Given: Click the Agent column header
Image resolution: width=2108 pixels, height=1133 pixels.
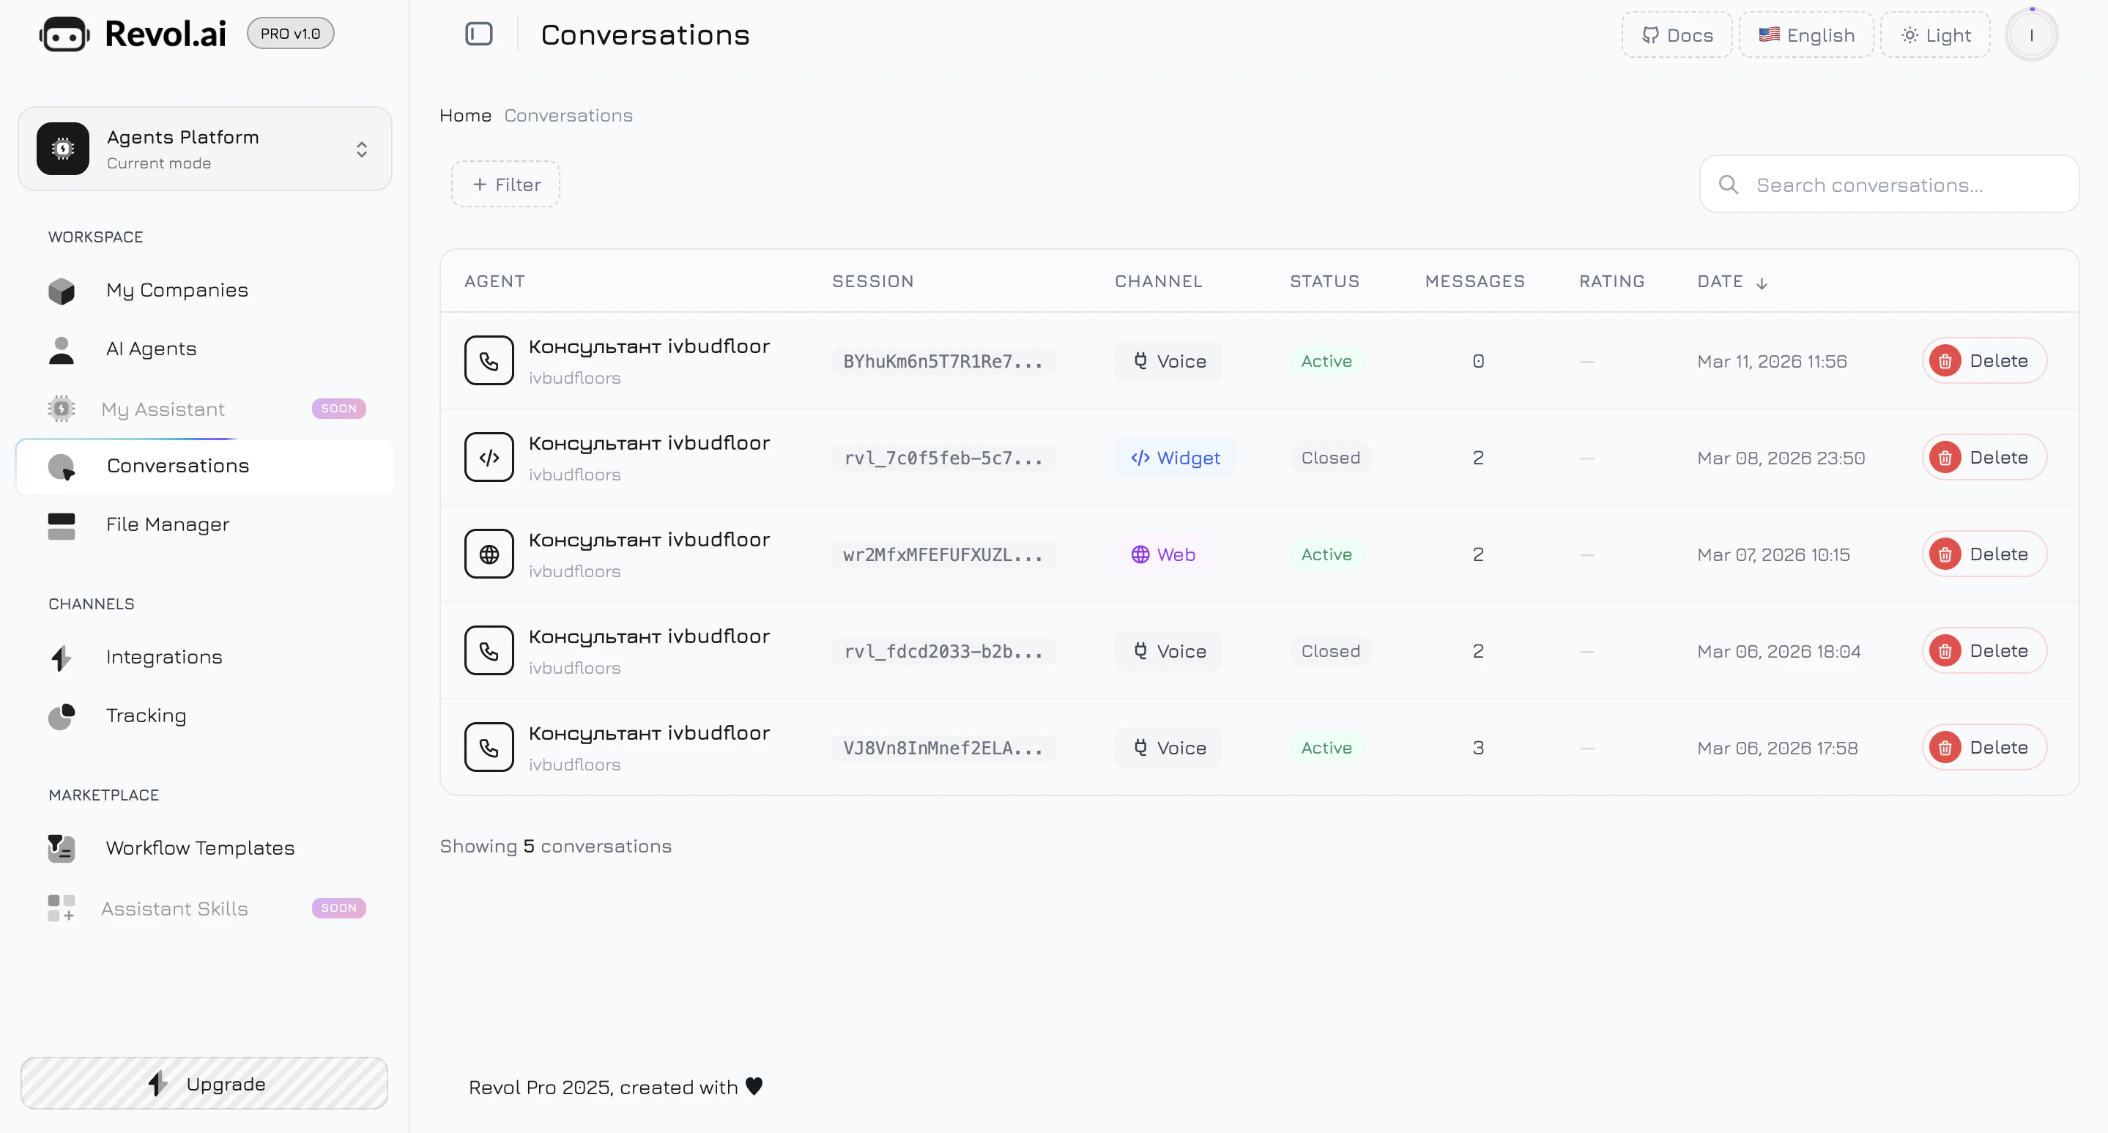Looking at the screenshot, I should click(494, 281).
